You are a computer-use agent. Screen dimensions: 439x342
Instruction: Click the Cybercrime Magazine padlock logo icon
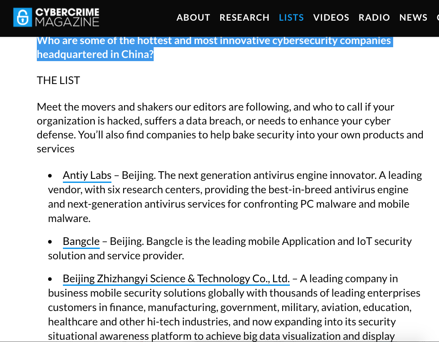22,18
